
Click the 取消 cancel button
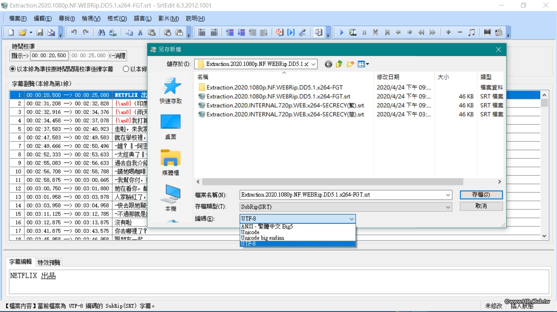[481, 206]
